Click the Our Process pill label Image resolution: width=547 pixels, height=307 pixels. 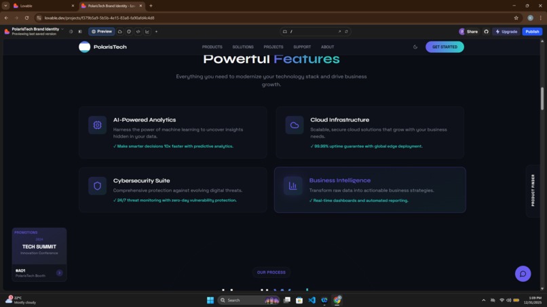(x=271, y=272)
